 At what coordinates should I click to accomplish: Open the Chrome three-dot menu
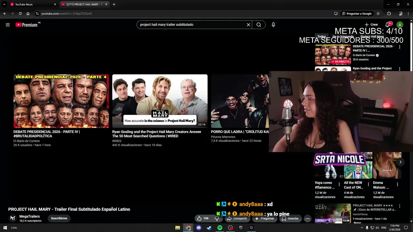pos(408,14)
